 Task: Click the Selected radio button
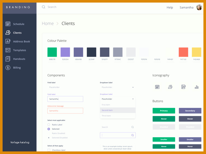point(49,129)
